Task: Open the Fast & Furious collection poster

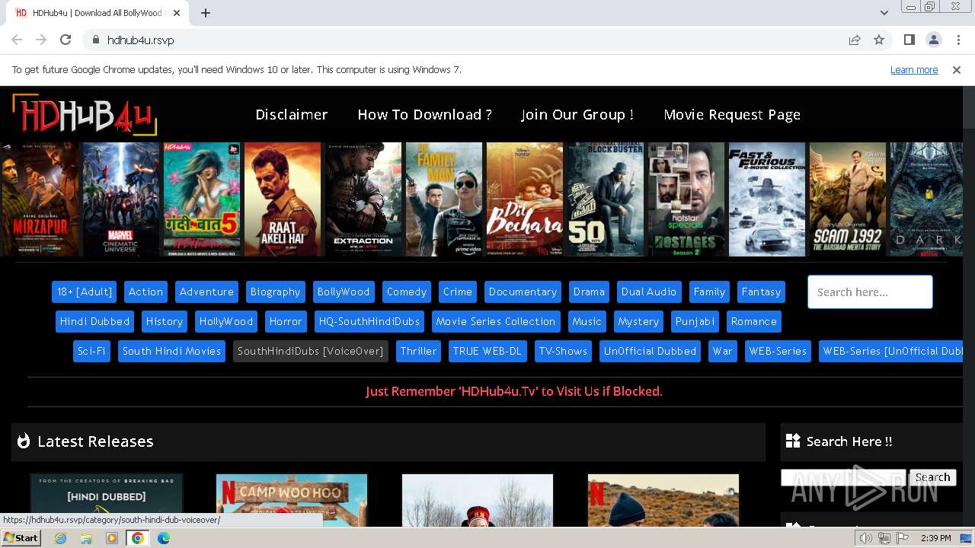Action: point(767,199)
